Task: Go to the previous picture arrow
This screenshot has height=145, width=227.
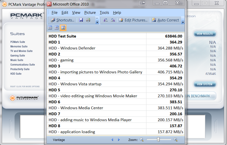Action: pyautogui.click(x=112, y=140)
